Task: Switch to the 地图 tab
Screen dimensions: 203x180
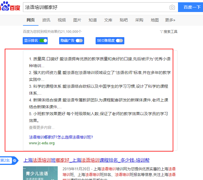Action: (155, 20)
